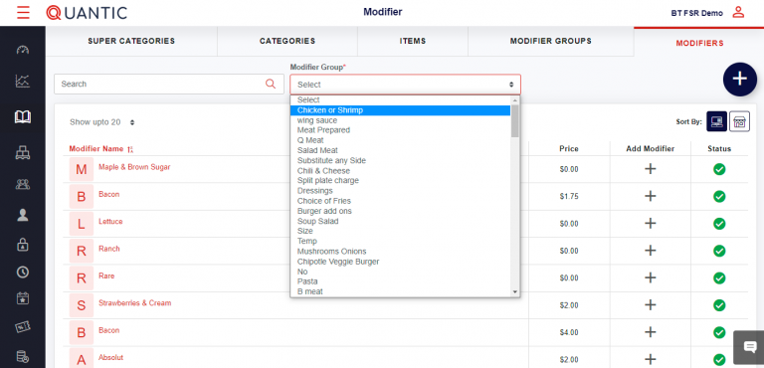764x368 pixels.
Task: Switch to Modifier Groups tab
Action: pos(551,41)
